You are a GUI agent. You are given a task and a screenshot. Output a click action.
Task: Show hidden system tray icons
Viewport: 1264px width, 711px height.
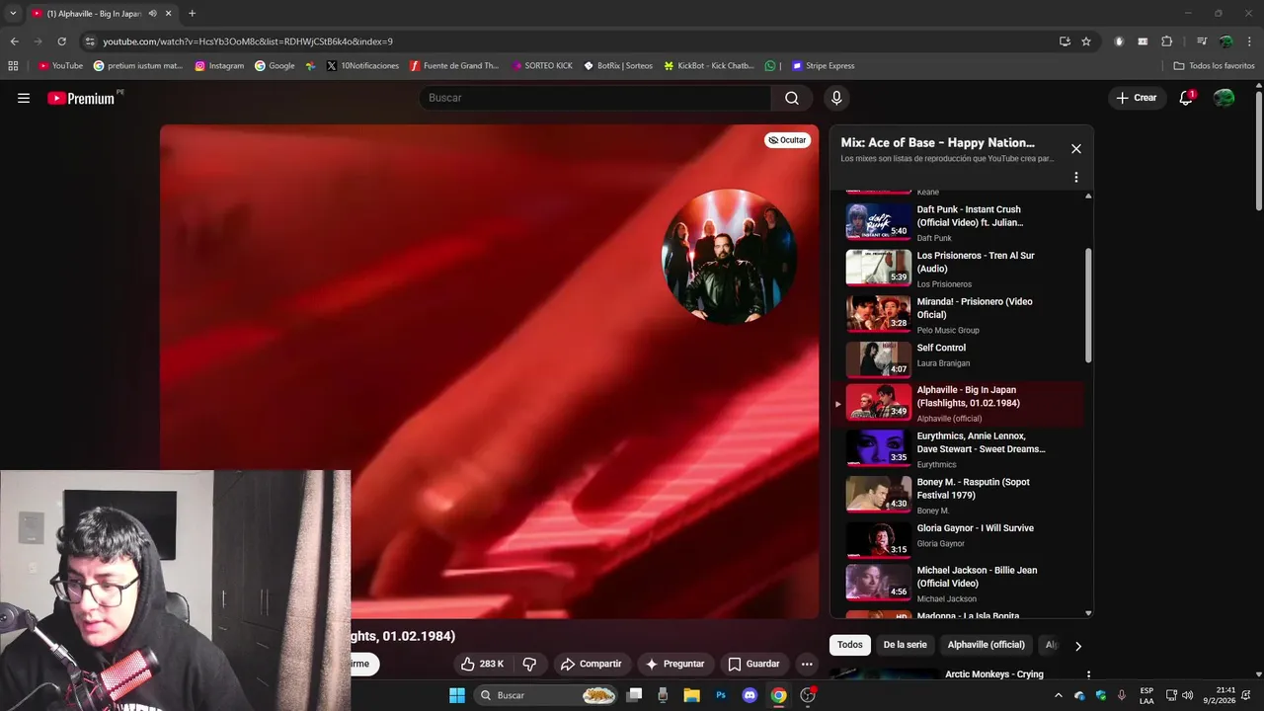[x=1059, y=695]
